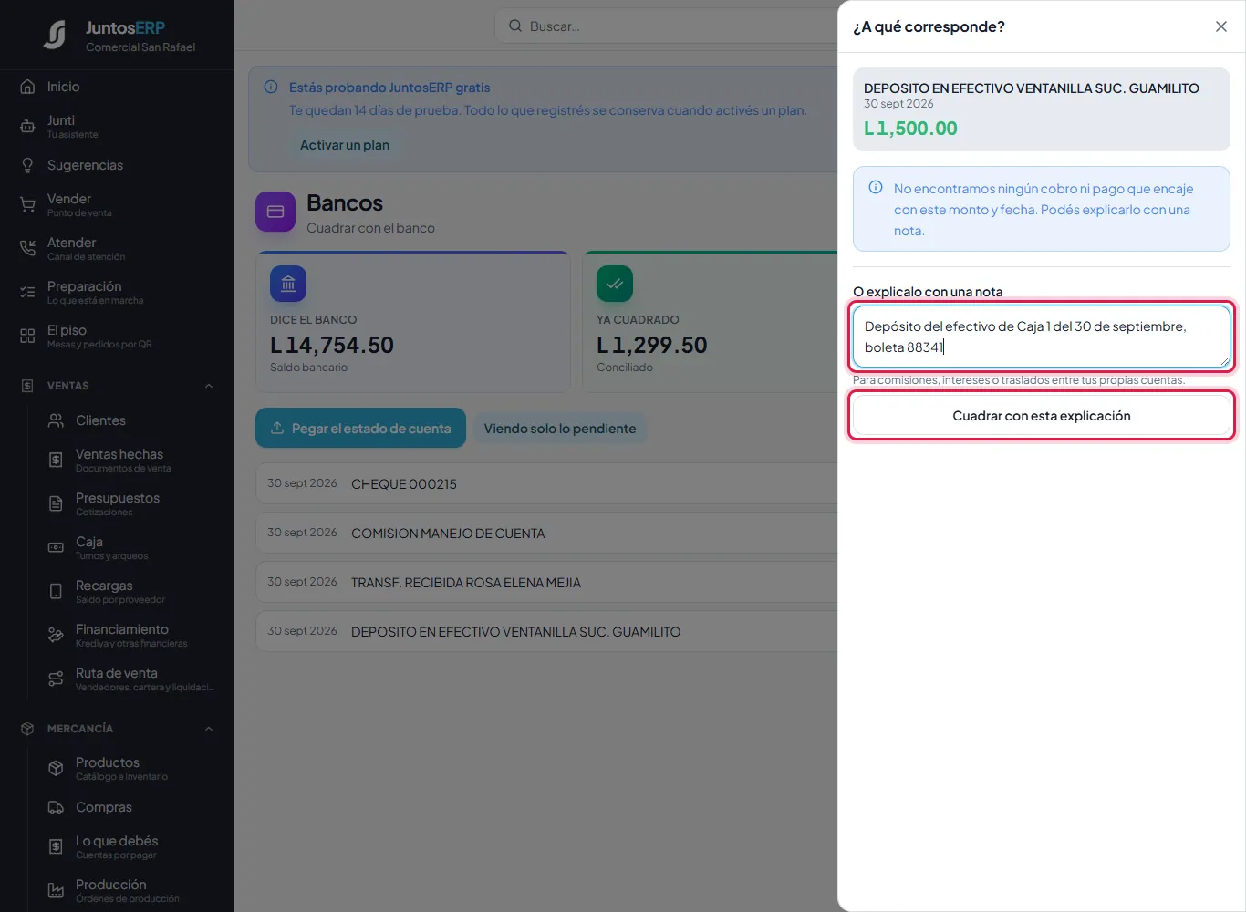Click the Buscar search field
The height and width of the screenshot is (912, 1246).
tap(666, 26)
